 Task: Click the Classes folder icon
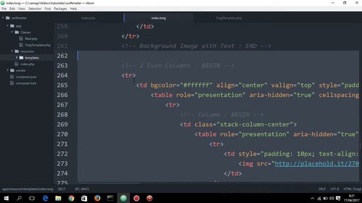click(x=17, y=32)
